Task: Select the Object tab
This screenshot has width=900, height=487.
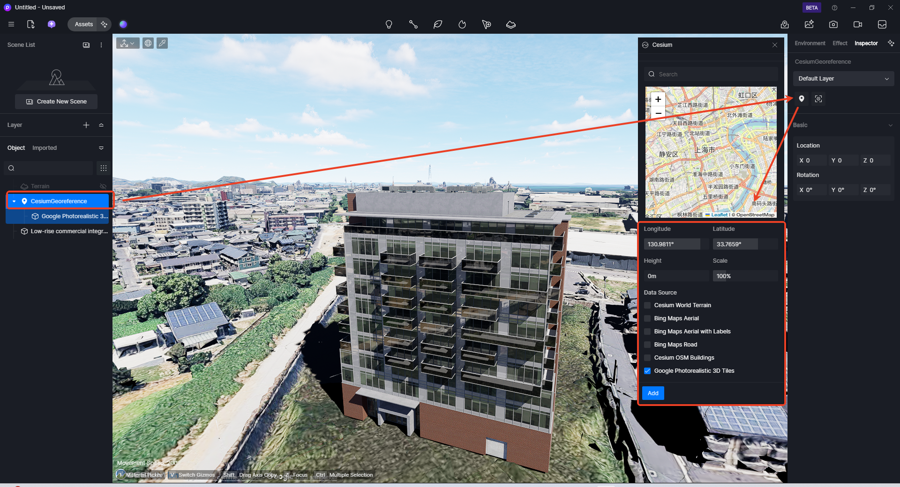Action: pos(16,148)
